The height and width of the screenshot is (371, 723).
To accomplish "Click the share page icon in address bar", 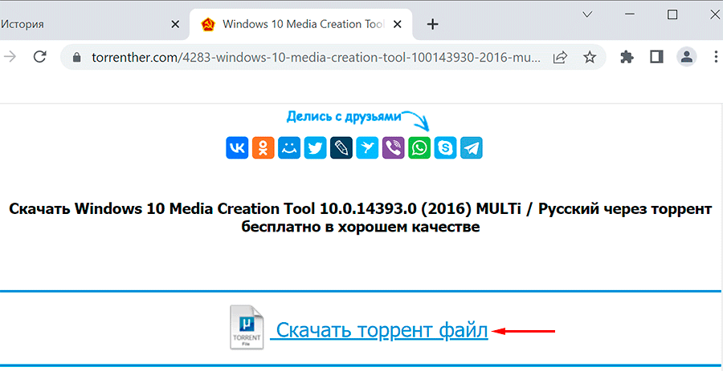I will pyautogui.click(x=560, y=57).
